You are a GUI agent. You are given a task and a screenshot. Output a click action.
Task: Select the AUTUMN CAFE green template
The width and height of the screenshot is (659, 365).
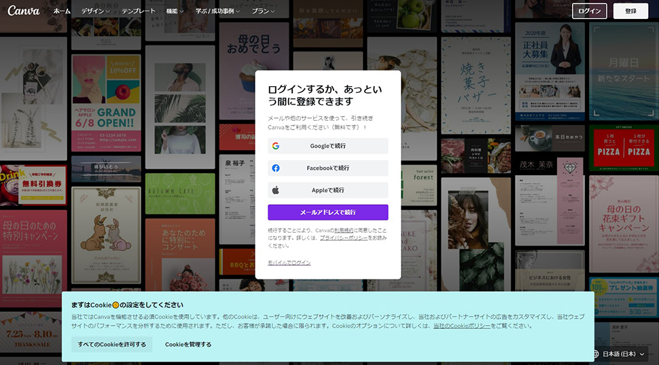(x=180, y=194)
